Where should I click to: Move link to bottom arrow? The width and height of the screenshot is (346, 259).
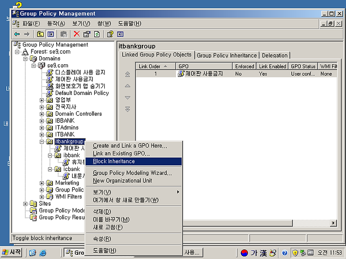[x=127, y=109]
